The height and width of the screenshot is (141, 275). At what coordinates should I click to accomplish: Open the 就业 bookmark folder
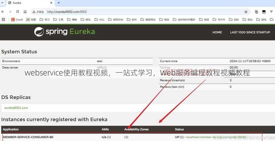tap(247, 20)
